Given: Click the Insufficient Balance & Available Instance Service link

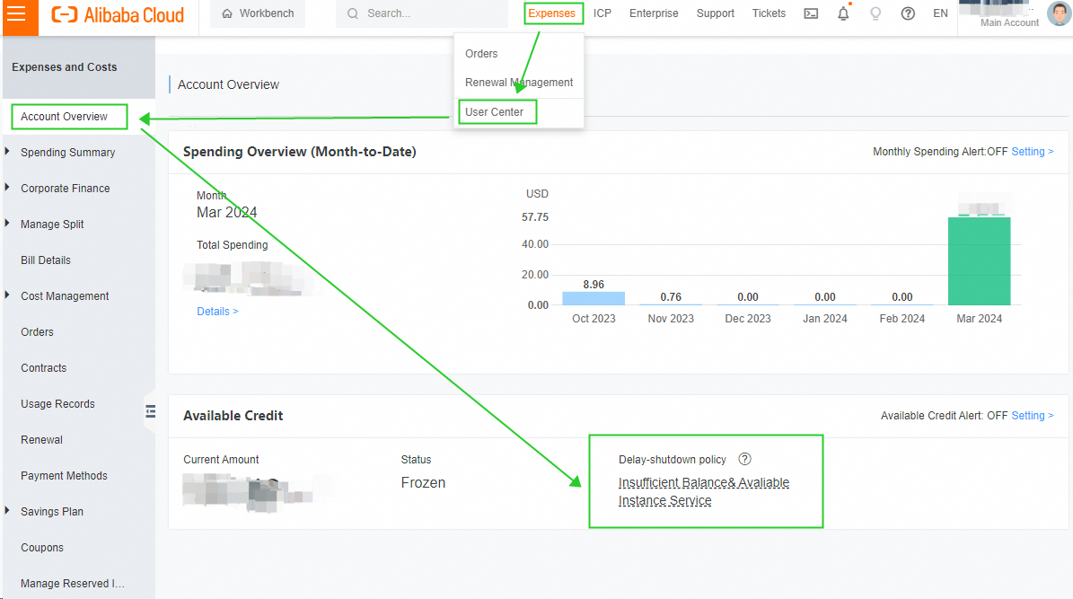Looking at the screenshot, I should pyautogui.click(x=703, y=491).
